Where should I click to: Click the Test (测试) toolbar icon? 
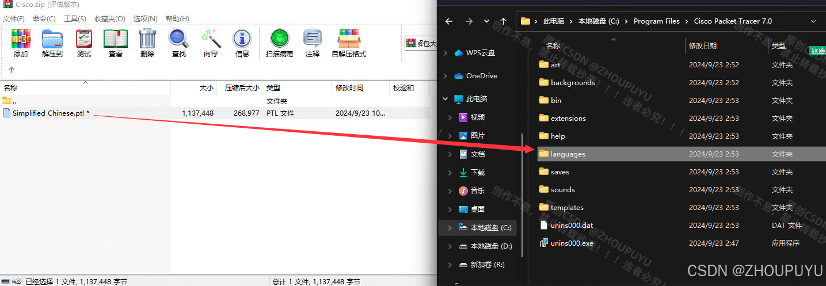(84, 43)
